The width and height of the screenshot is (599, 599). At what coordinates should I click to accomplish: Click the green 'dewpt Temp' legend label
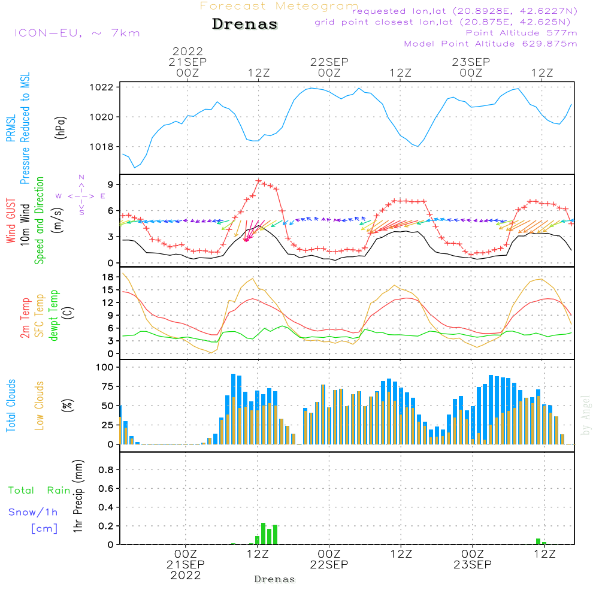click(53, 315)
